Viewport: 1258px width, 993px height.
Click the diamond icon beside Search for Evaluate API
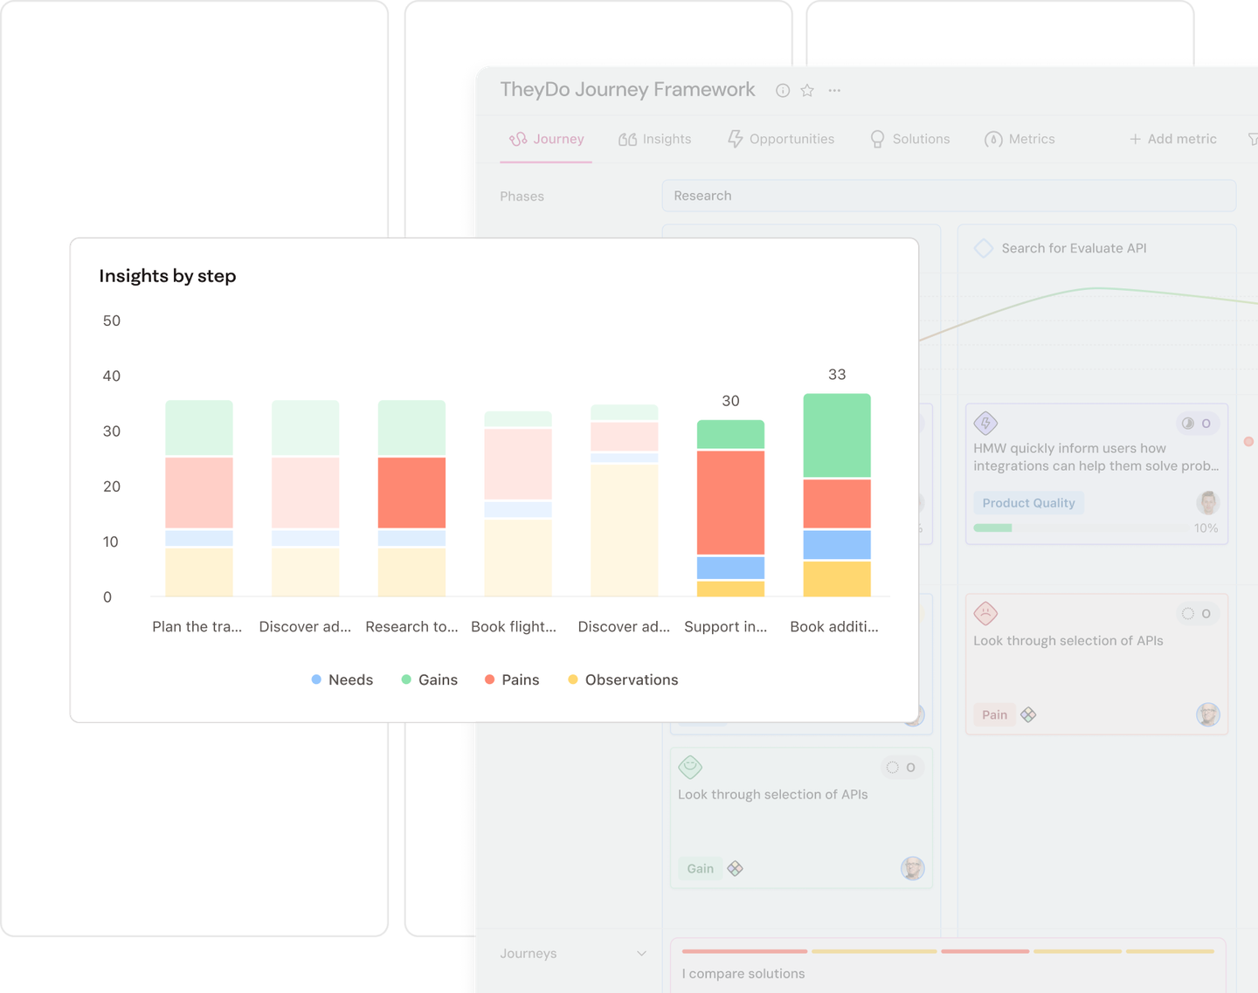984,248
